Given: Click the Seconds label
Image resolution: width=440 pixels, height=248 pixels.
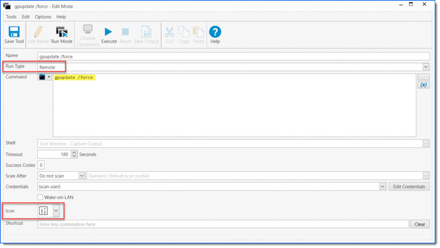Looking at the screenshot, I should [x=88, y=154].
